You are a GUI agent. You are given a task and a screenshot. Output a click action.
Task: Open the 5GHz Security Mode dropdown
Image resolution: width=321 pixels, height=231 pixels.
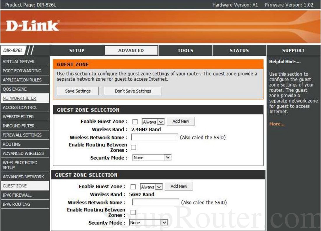(x=148, y=222)
